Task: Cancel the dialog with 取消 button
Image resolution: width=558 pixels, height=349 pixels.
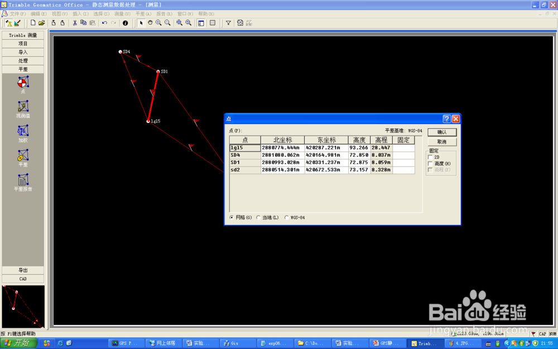Action: click(x=442, y=142)
